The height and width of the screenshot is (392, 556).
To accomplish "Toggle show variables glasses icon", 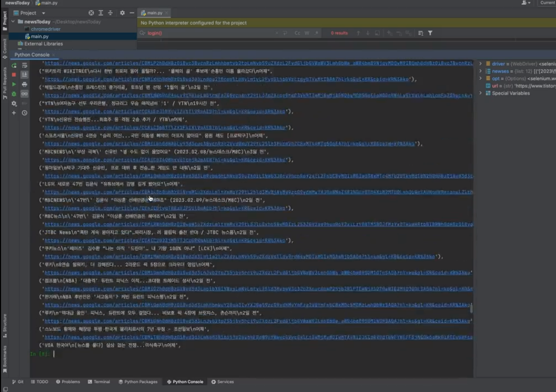I will (25, 94).
